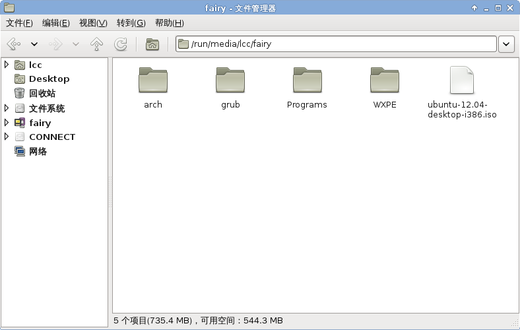Click the status bar item count text
The image size is (520, 330).
(x=198, y=321)
